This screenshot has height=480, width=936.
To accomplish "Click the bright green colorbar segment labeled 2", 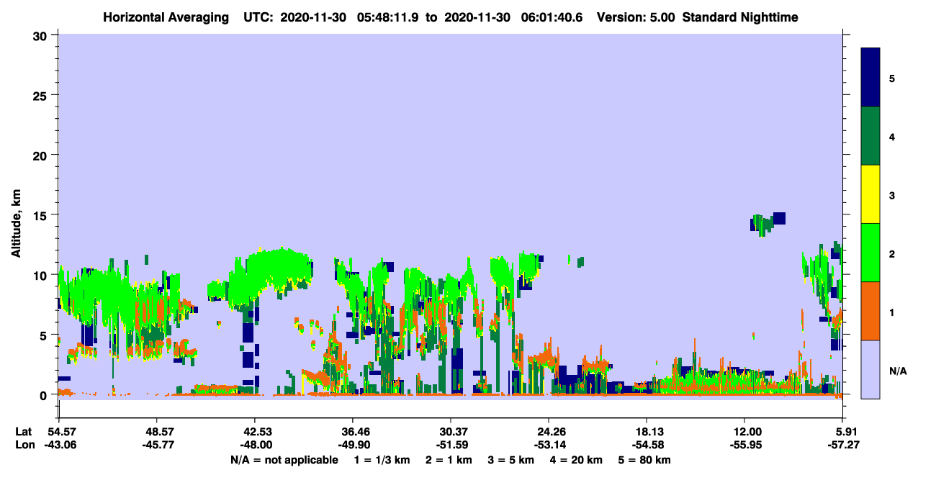I will point(870,253).
